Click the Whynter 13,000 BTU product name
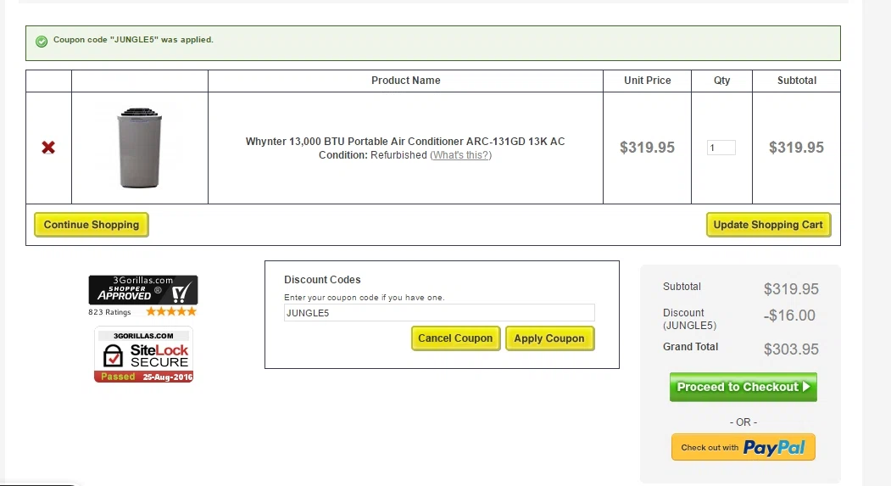The height and width of the screenshot is (486, 891). click(405, 142)
